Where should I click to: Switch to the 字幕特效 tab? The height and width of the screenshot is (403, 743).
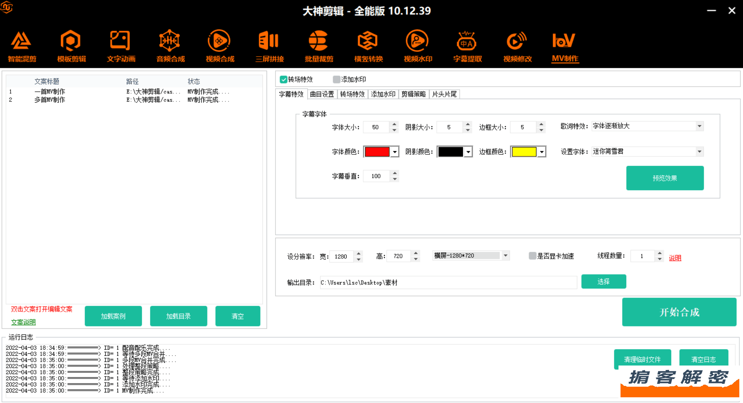coord(291,94)
